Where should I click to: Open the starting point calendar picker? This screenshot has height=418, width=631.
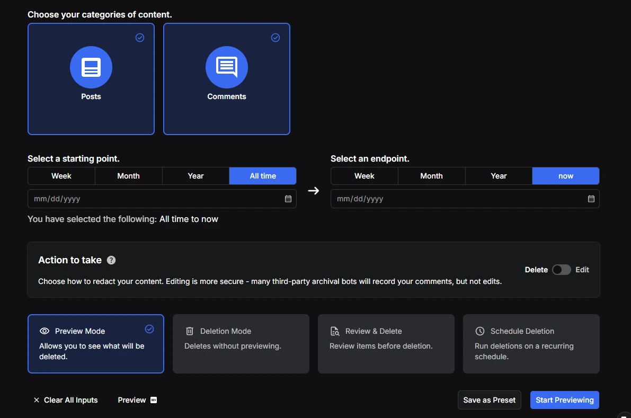tap(288, 199)
